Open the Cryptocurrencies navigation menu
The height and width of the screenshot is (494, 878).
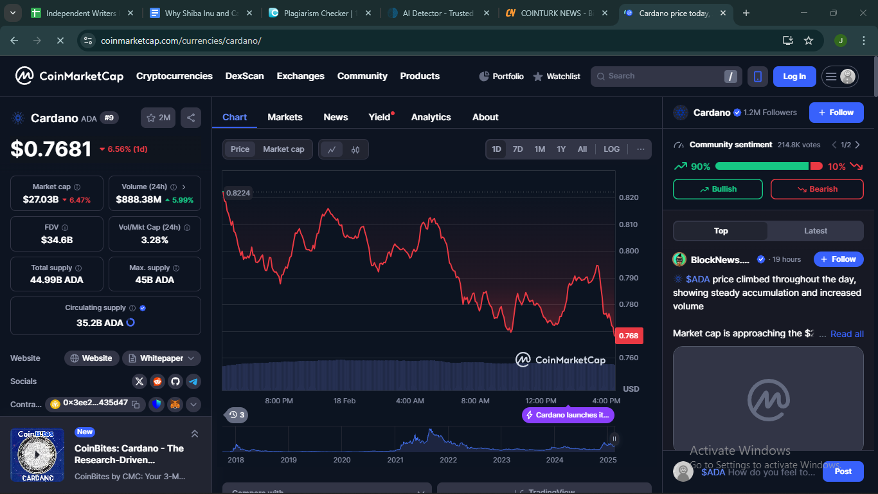click(174, 76)
